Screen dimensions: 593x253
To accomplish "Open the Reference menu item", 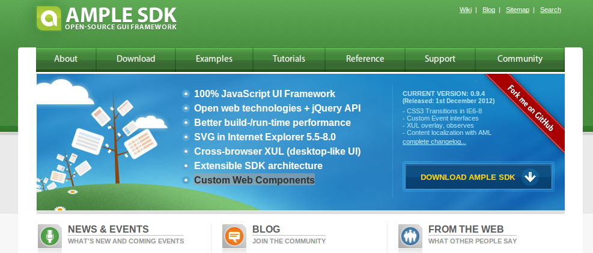I will [x=365, y=59].
